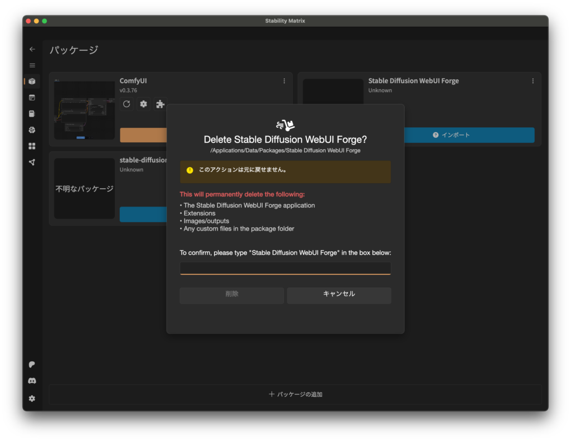Open ComfyUI launch options gear icon

(x=143, y=104)
